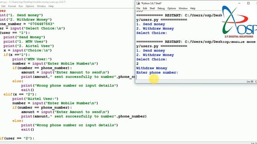Click the print("1. Send money") line in the editor
Image resolution: width=257 pixels, height=144 pixels.
[x=21, y=15]
